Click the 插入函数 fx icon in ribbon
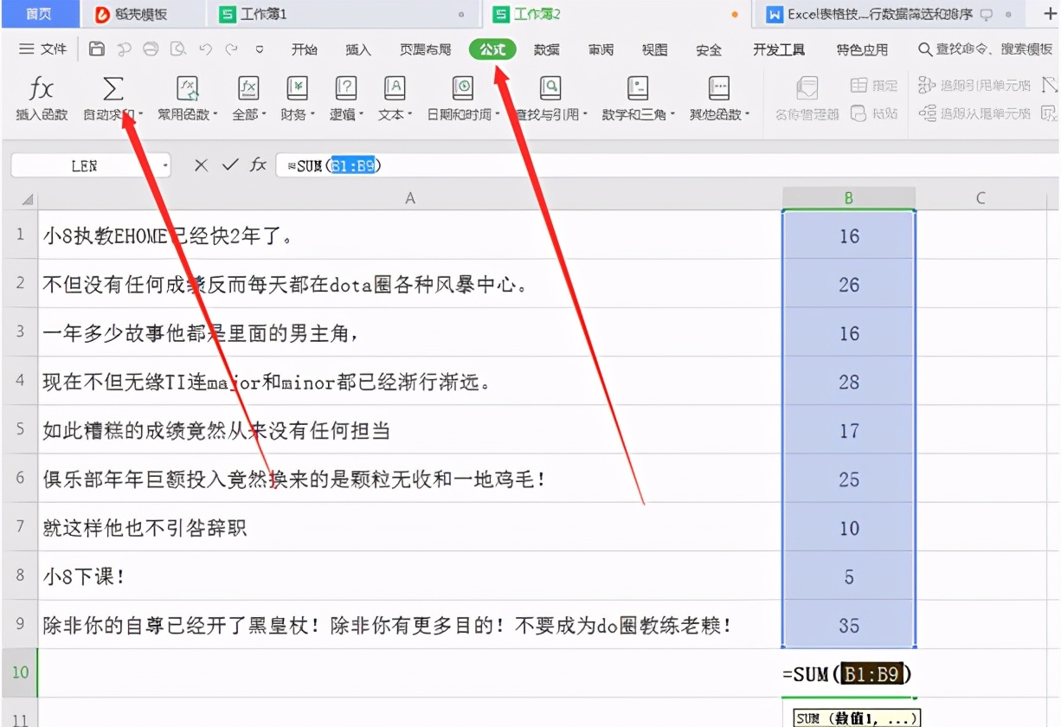This screenshot has height=727, width=1061. [x=41, y=87]
